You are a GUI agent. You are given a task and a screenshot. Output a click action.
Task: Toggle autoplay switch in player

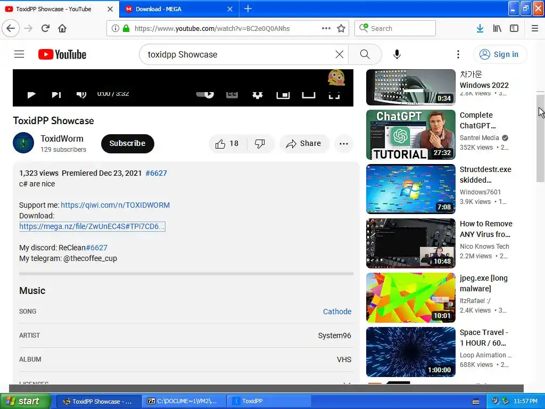coord(205,94)
